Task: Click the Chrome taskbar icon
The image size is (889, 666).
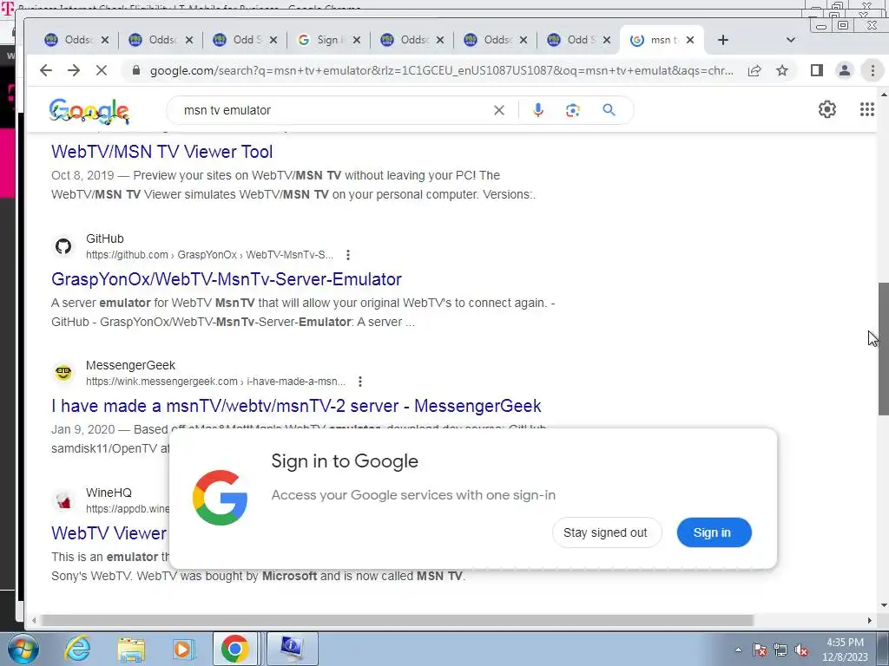Action: point(234,649)
